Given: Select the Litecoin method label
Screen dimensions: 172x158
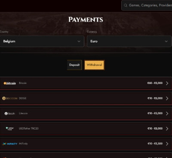Looking at the screenshot, I should pos(23,113).
